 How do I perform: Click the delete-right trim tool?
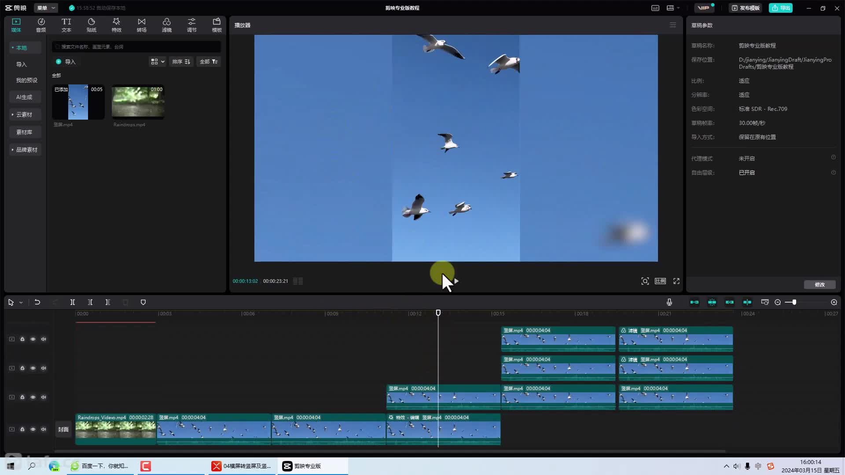coord(108,302)
